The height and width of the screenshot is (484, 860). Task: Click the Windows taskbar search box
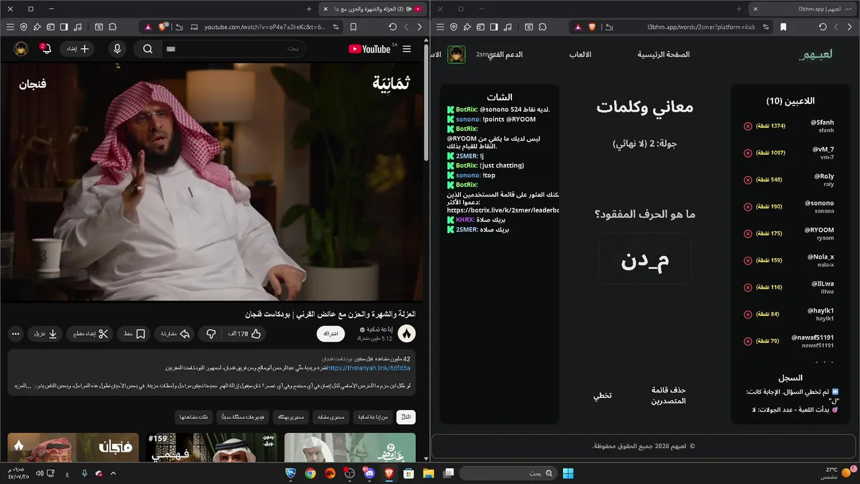(508, 473)
